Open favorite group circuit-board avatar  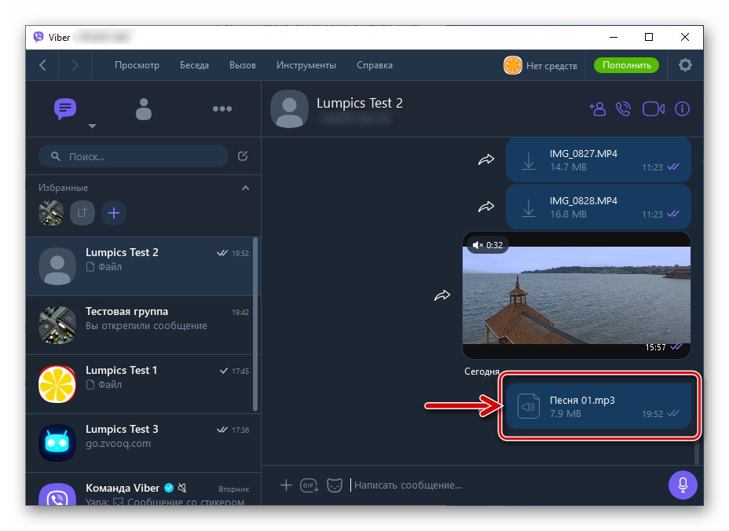tap(51, 213)
